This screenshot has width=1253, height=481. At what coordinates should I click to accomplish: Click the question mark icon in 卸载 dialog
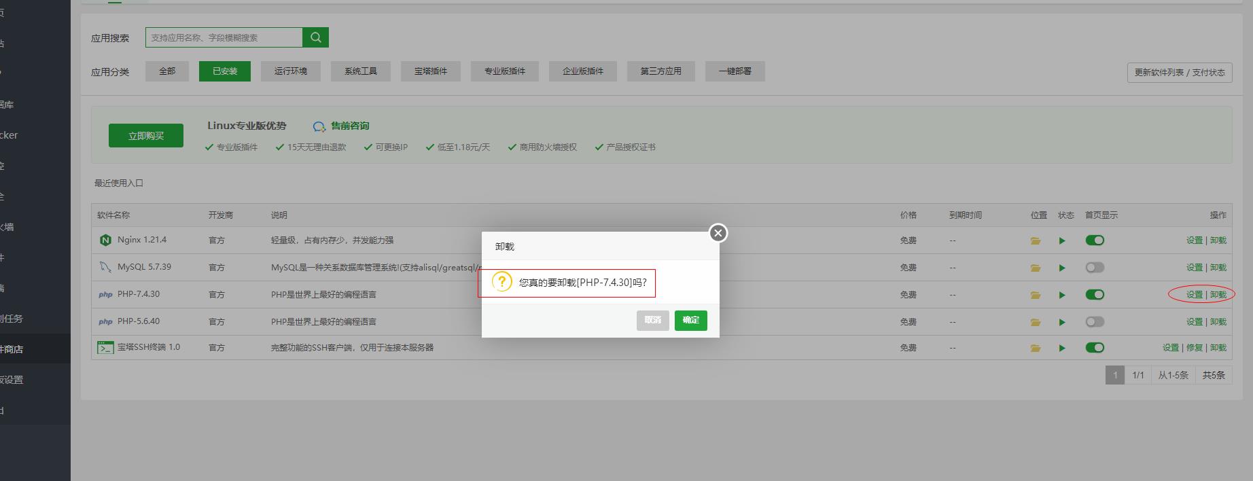(x=501, y=282)
